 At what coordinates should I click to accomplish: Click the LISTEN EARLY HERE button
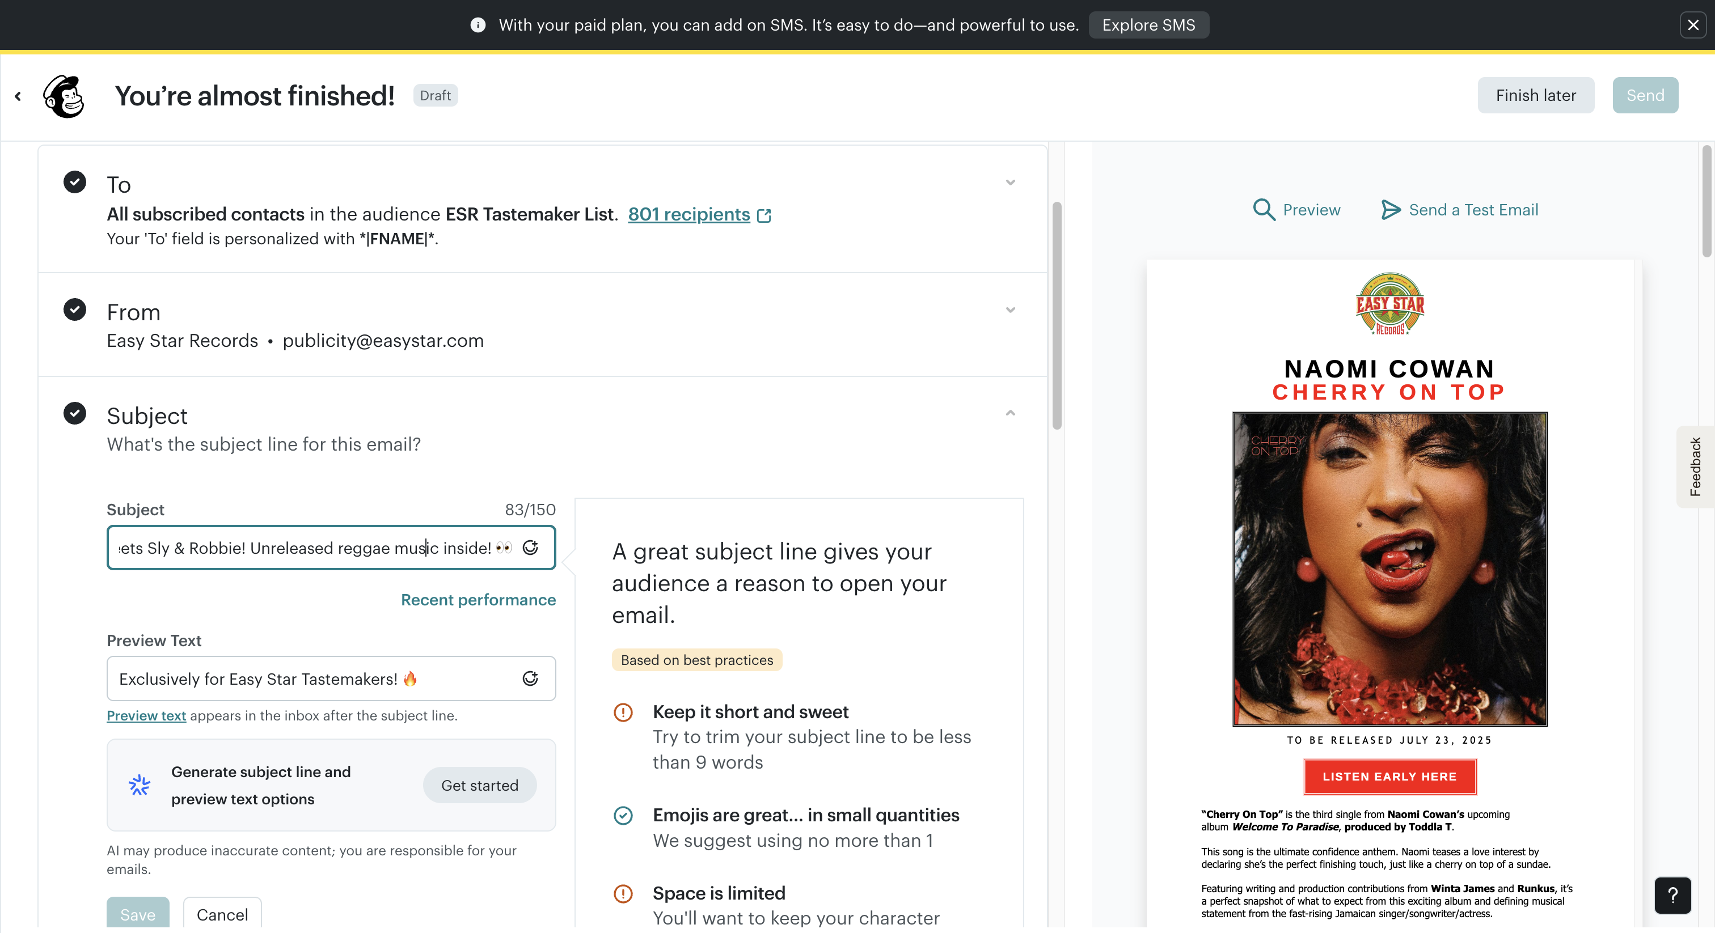pyautogui.click(x=1389, y=777)
